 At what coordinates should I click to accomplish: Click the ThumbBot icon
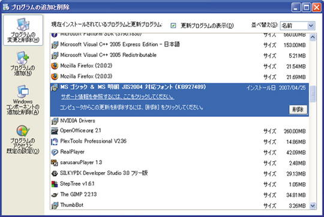55,206
